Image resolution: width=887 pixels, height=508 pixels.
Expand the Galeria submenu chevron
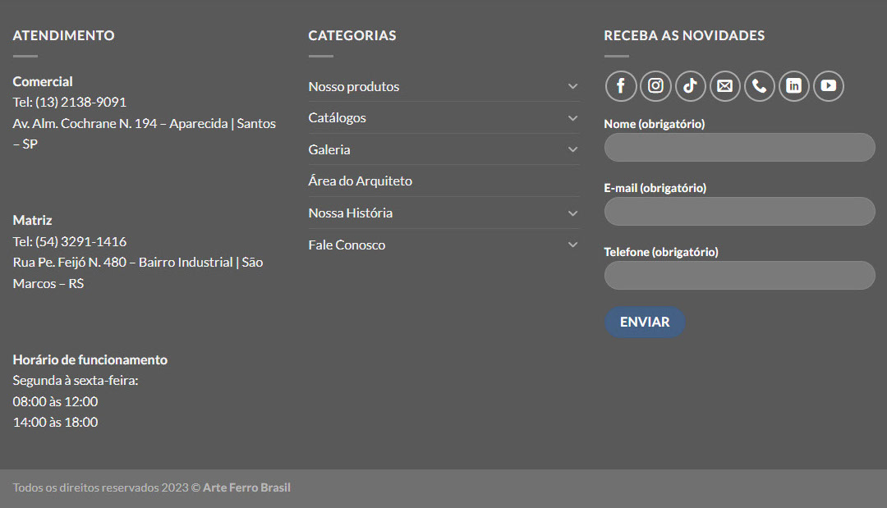point(572,149)
